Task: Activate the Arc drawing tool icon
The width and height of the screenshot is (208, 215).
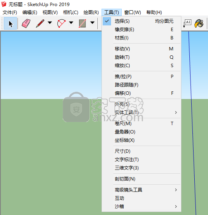Action: click(61, 23)
